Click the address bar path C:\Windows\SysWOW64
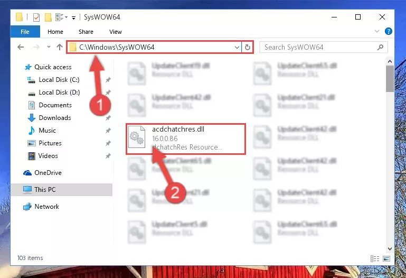 pyautogui.click(x=117, y=47)
